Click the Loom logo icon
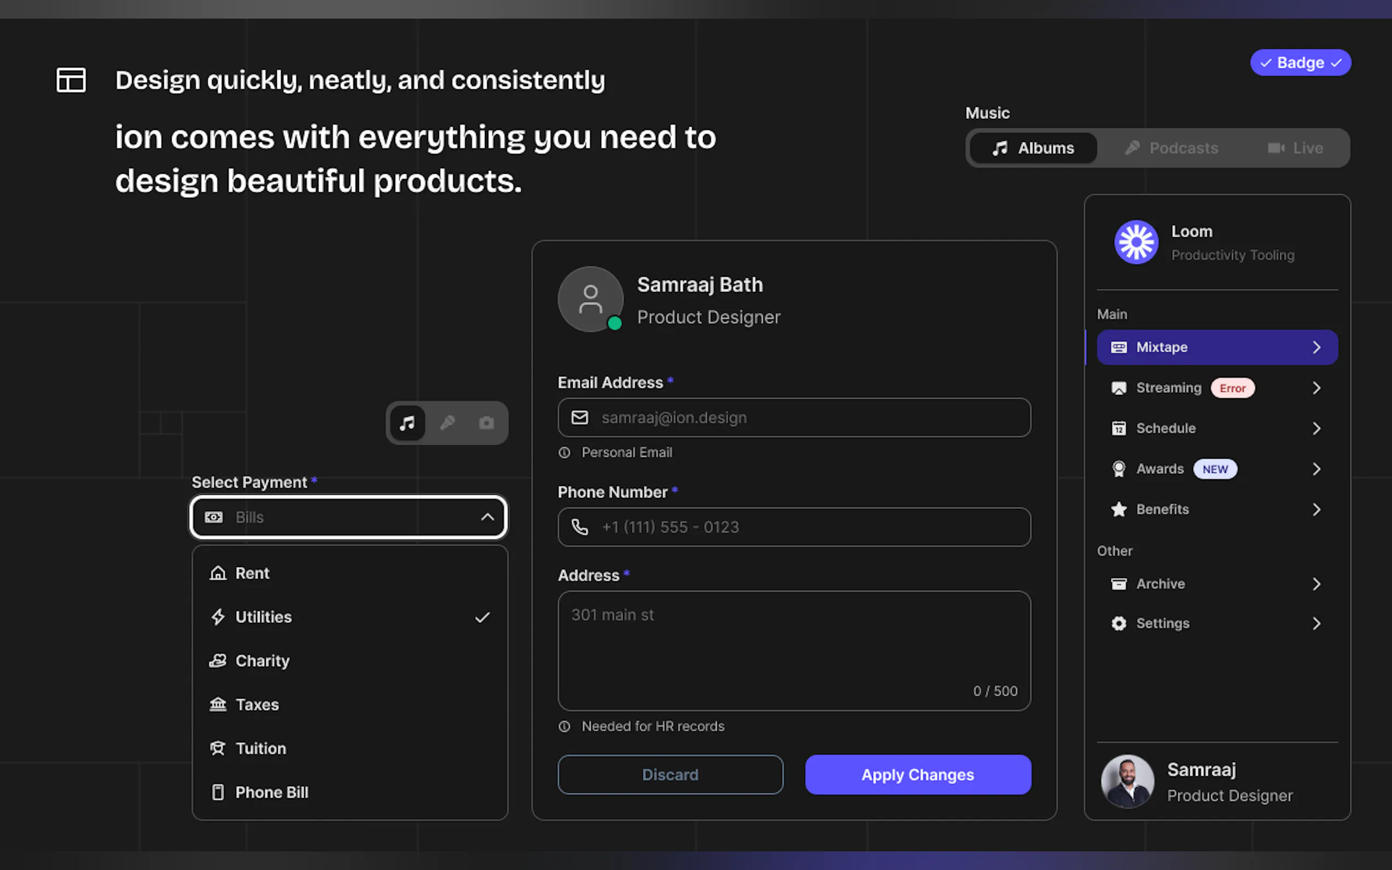 1136,242
